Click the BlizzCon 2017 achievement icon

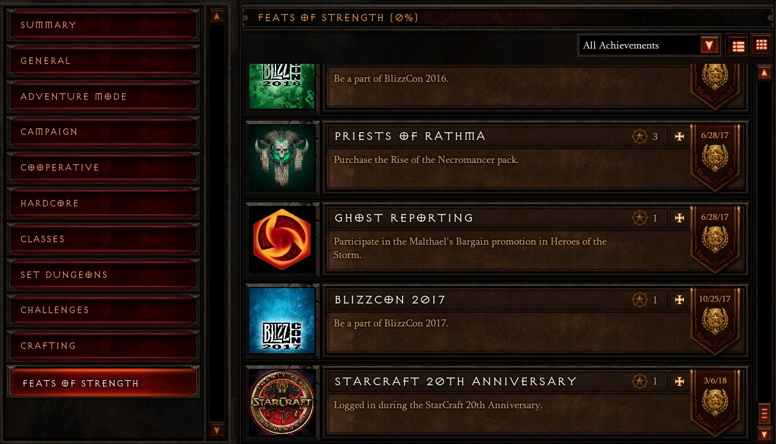point(282,321)
